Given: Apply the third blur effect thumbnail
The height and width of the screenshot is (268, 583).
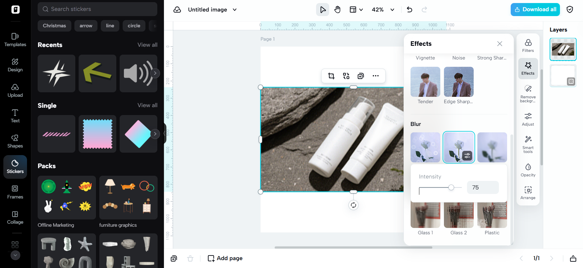Looking at the screenshot, I should (492, 147).
